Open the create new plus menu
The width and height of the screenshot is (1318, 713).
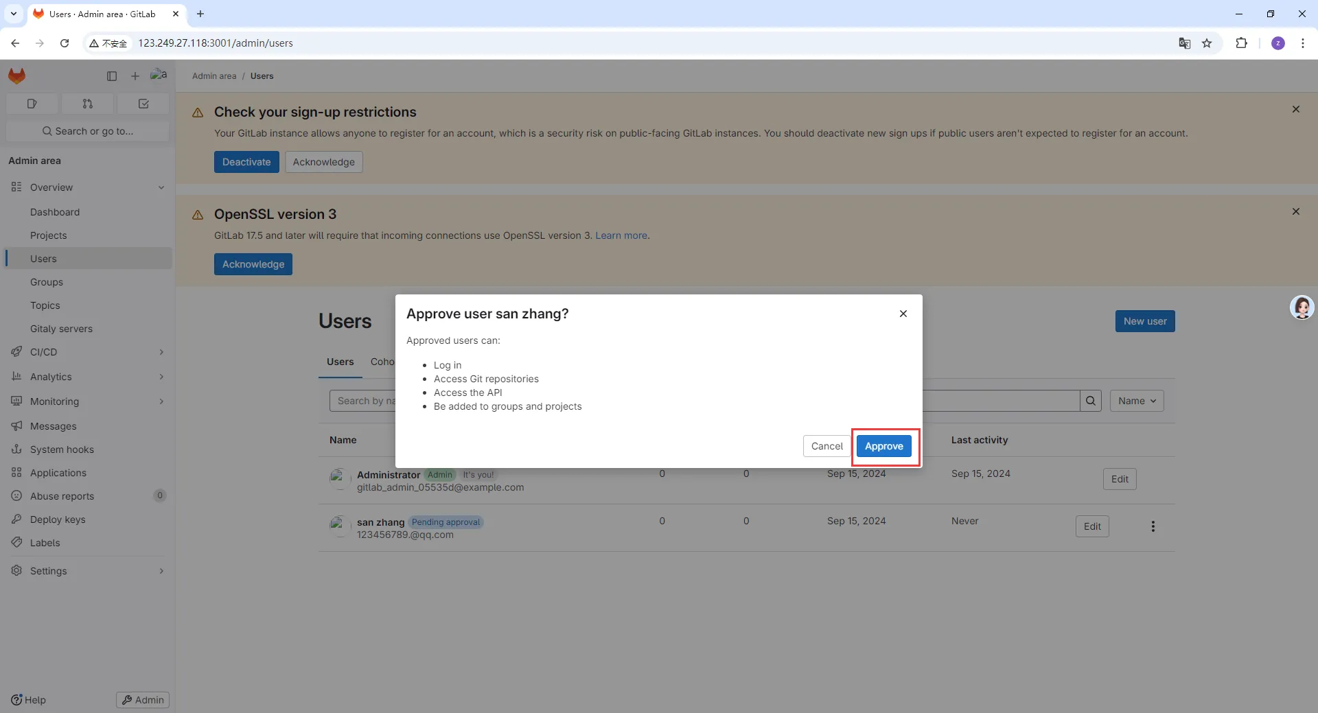coord(135,76)
